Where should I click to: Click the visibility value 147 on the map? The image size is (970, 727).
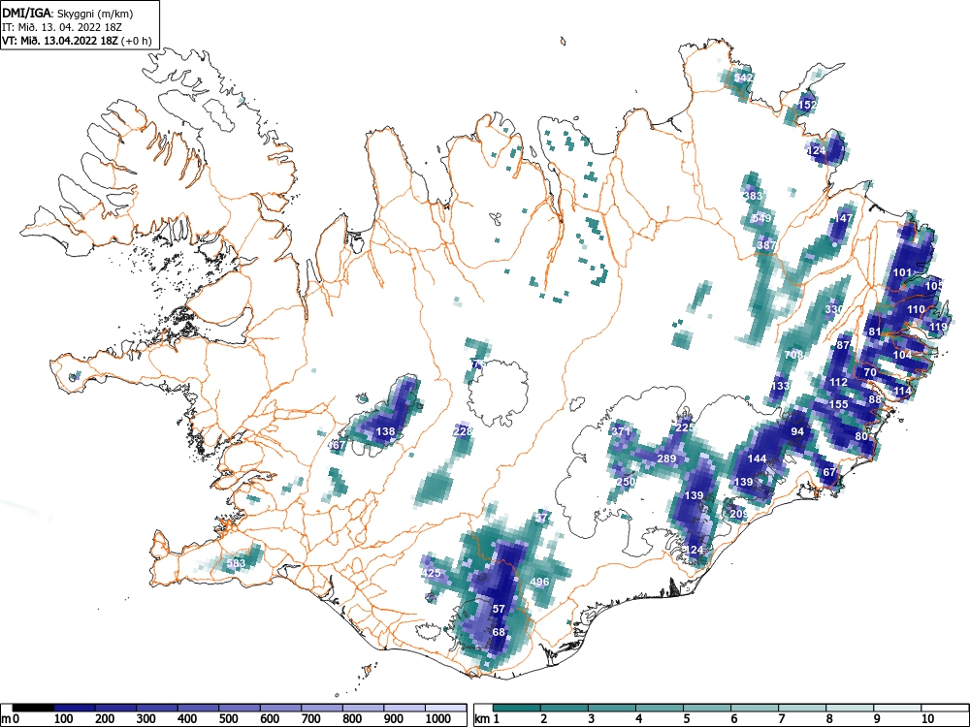[x=844, y=218]
